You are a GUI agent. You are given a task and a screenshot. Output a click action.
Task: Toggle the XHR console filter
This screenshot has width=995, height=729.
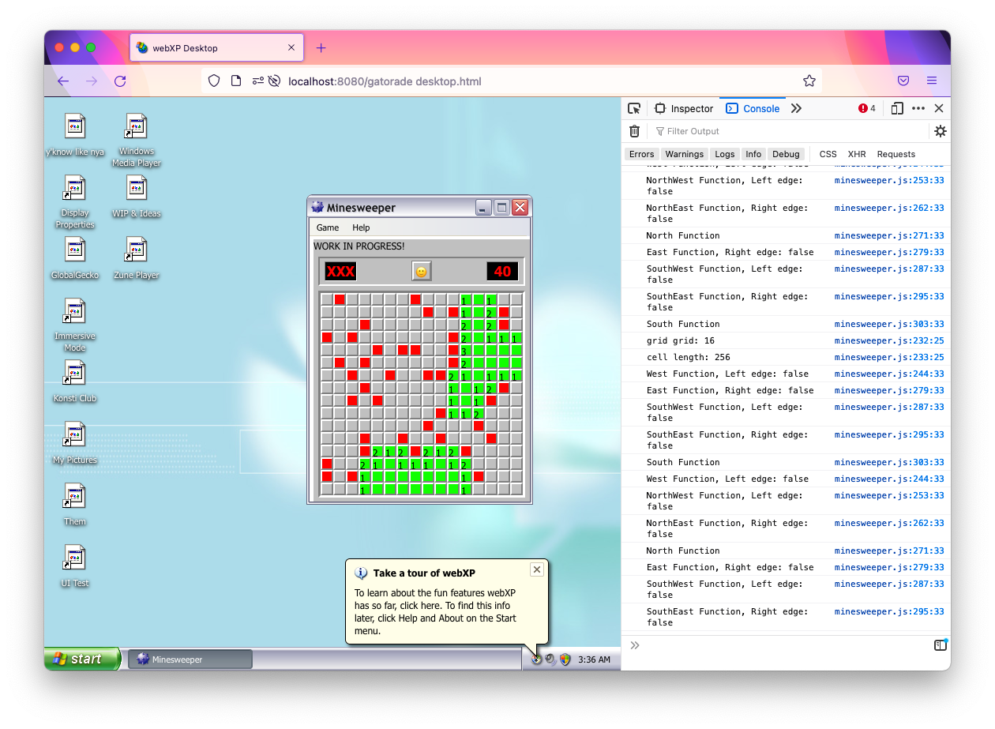(856, 154)
